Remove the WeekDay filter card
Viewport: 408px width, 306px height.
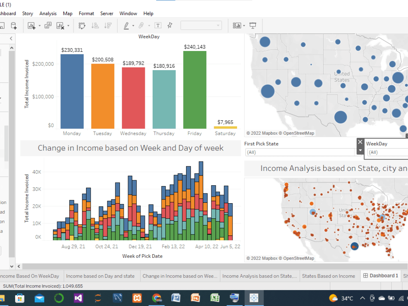(x=359, y=142)
